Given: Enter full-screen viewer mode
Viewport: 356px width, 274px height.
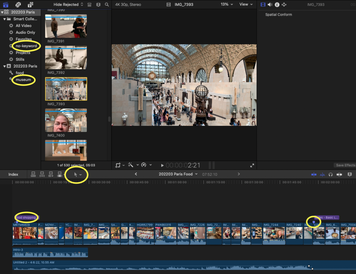Looking at the screenshot, I should (x=252, y=166).
